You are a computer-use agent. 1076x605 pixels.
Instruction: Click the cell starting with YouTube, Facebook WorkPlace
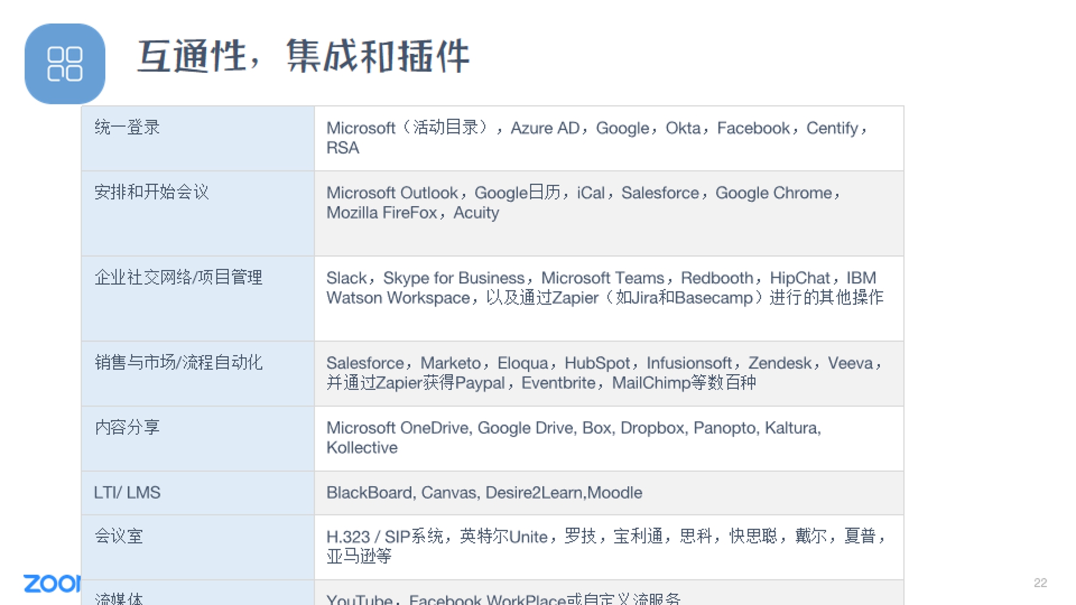[609, 592]
